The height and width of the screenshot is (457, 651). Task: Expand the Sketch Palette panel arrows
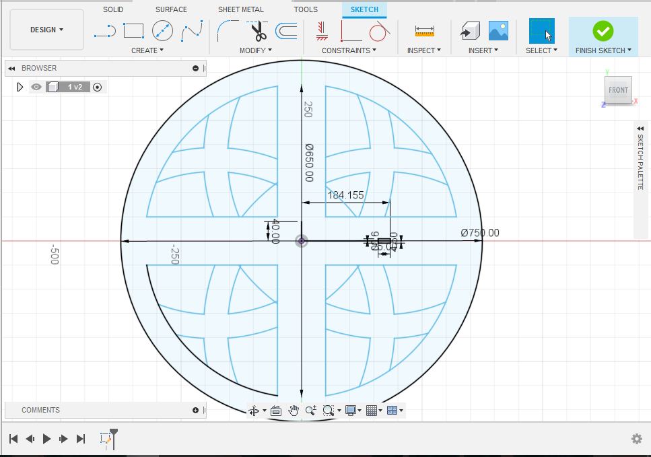click(640, 129)
